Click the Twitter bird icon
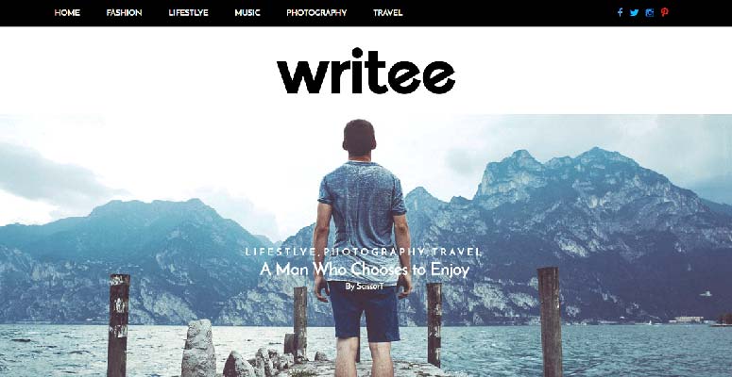The height and width of the screenshot is (377, 732). pyautogui.click(x=634, y=12)
